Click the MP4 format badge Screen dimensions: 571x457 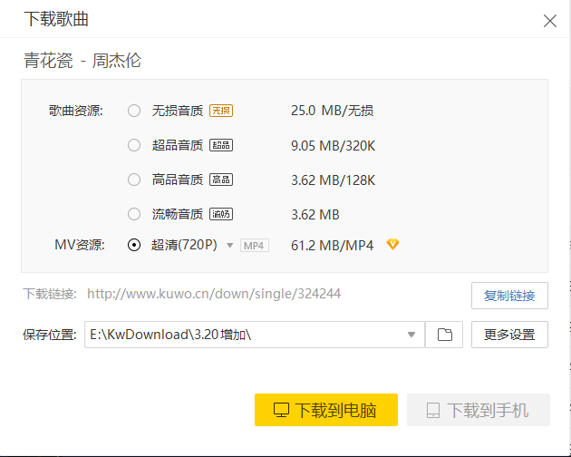pos(255,246)
